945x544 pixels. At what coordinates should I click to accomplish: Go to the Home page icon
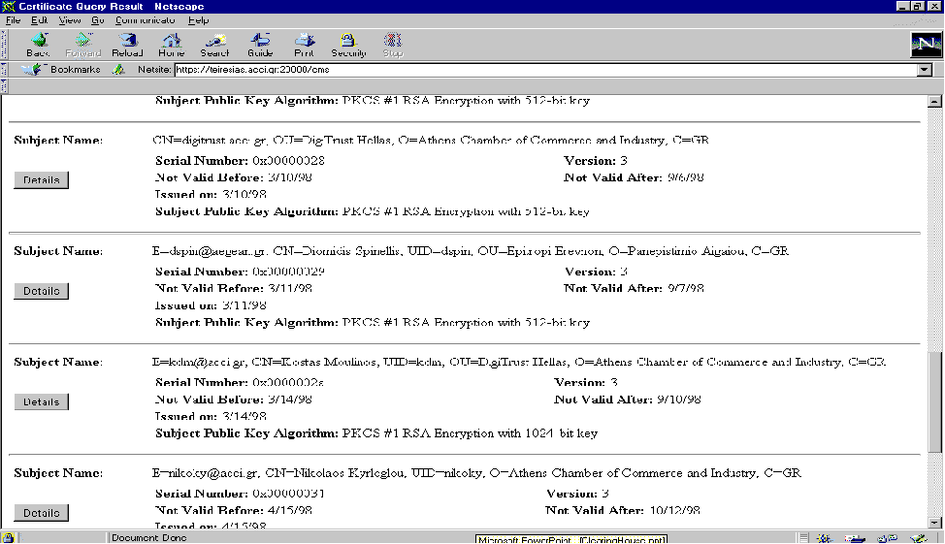171,45
